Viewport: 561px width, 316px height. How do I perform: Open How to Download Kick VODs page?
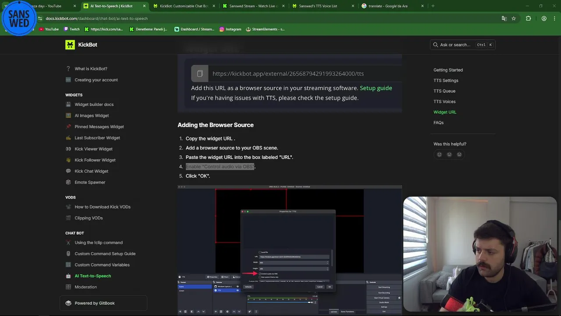[103, 207]
